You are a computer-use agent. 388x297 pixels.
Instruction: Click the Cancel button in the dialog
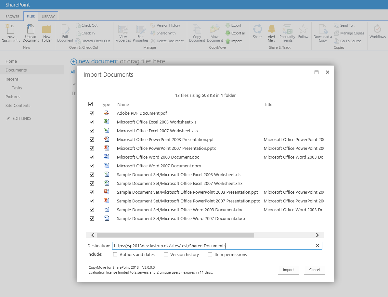[315, 270]
